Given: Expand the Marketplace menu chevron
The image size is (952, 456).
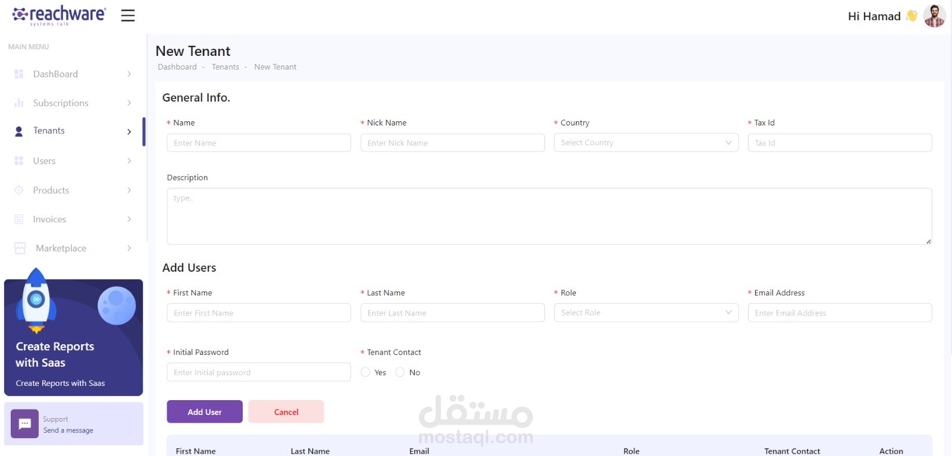Looking at the screenshot, I should [x=129, y=248].
